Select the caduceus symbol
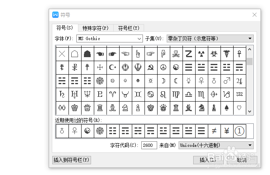Viewport: 270px width, 175px height. click(226, 54)
